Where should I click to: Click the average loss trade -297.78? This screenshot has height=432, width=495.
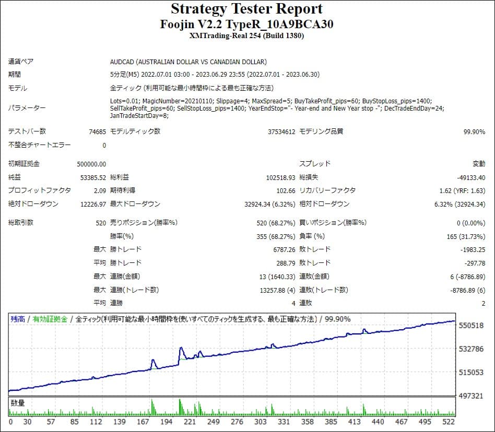click(x=475, y=263)
